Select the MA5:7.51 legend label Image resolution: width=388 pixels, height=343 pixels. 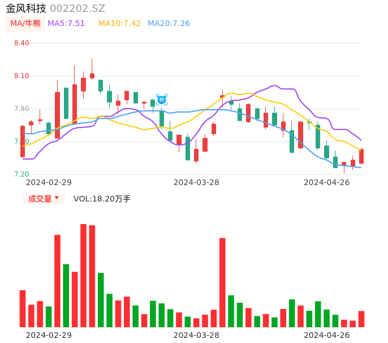coord(66,24)
